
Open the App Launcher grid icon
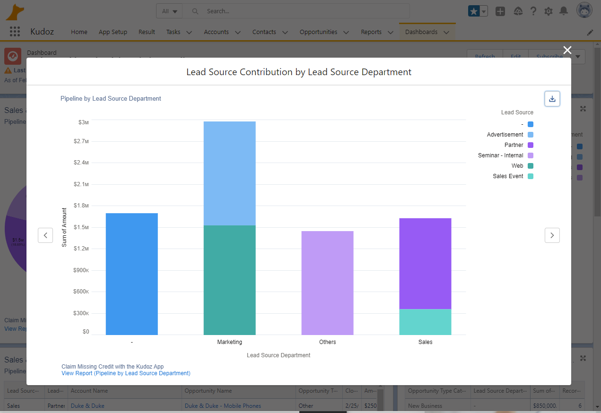(x=15, y=32)
